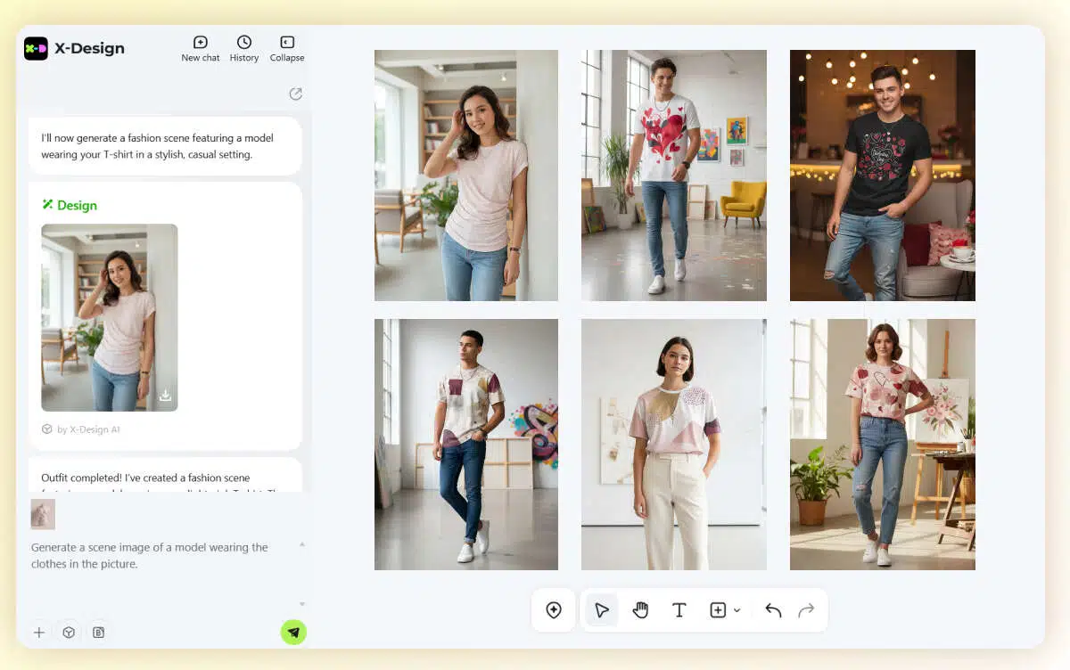The width and height of the screenshot is (1070, 670).
Task: Select the arrow pointer tool
Action: [602, 610]
